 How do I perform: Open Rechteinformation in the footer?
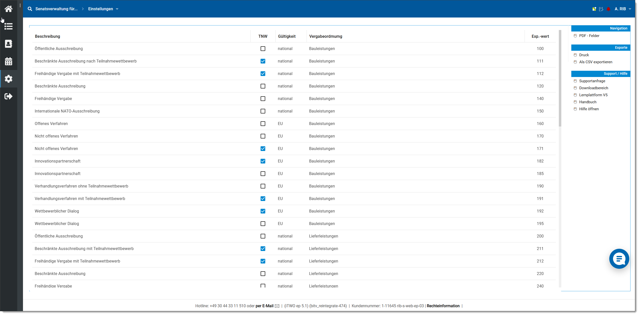pyautogui.click(x=443, y=306)
